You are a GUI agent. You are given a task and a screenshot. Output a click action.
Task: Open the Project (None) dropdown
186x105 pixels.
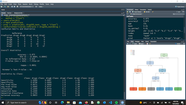pyautogui.click(x=180, y=7)
